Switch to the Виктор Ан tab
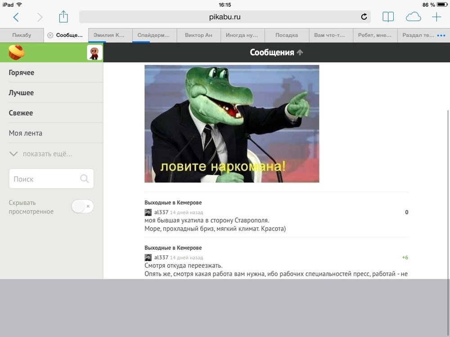 click(198, 35)
